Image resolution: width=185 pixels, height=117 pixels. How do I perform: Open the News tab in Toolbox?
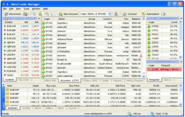[x=61, y=108]
